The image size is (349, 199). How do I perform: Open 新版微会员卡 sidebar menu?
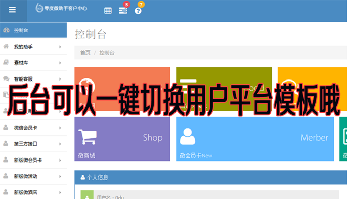point(33,160)
